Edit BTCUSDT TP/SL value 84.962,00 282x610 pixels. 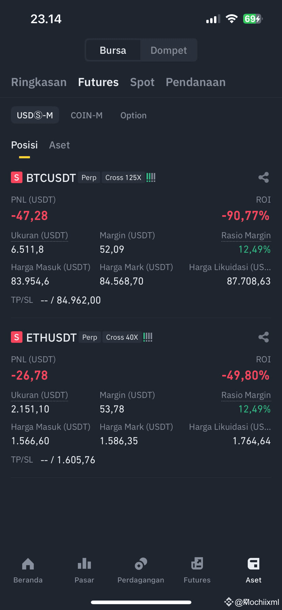pyautogui.click(x=79, y=300)
